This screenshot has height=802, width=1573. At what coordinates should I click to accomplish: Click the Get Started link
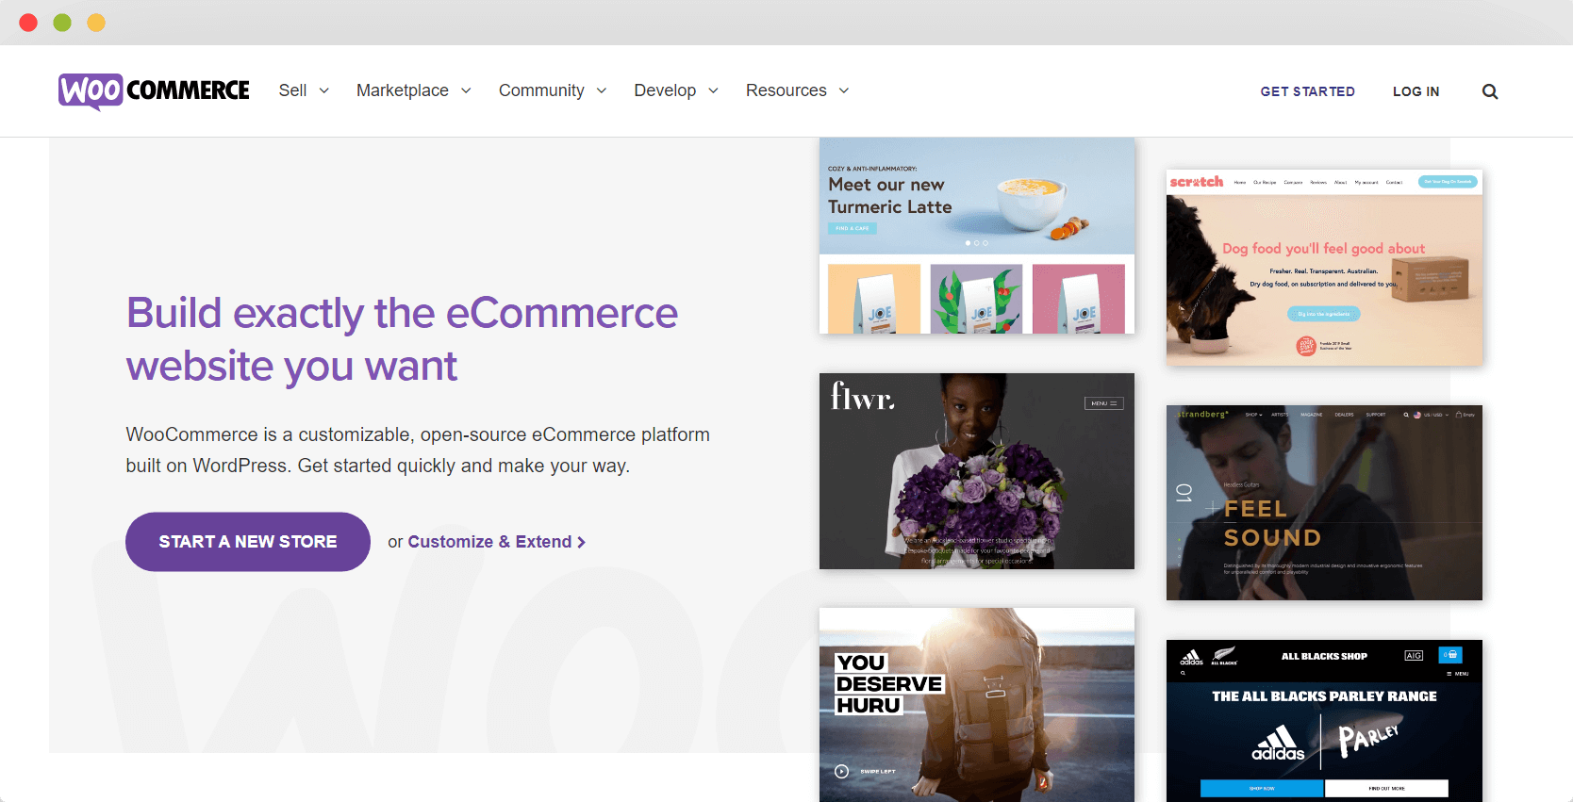click(x=1308, y=91)
